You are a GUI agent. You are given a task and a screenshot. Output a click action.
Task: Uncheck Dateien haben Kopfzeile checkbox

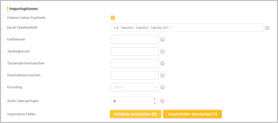click(x=113, y=18)
